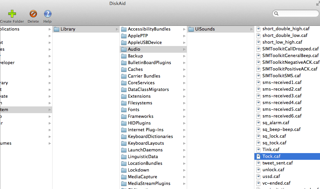The image size is (320, 189).
Task: Expand the Backup folder arrow
Action: pos(184,56)
